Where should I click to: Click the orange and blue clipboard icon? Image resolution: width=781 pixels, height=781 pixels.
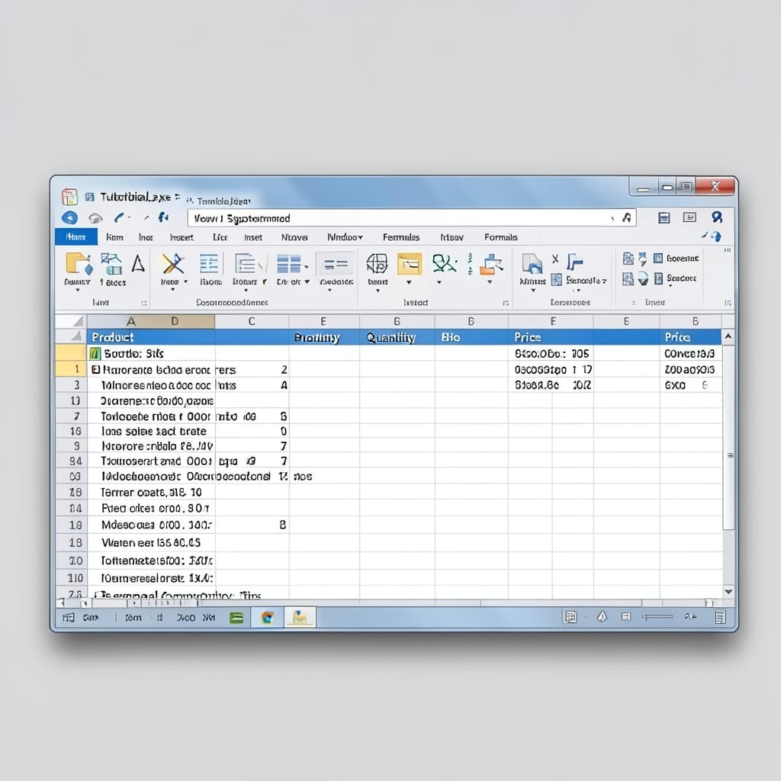491,264
